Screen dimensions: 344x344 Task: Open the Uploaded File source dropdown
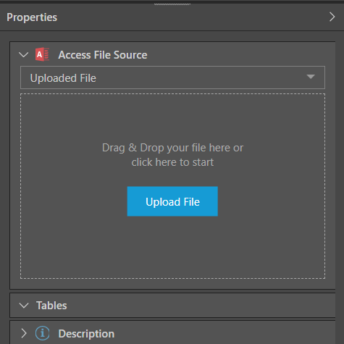(x=172, y=77)
